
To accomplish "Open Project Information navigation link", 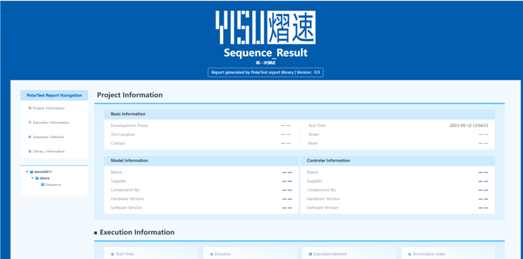I will (x=49, y=108).
